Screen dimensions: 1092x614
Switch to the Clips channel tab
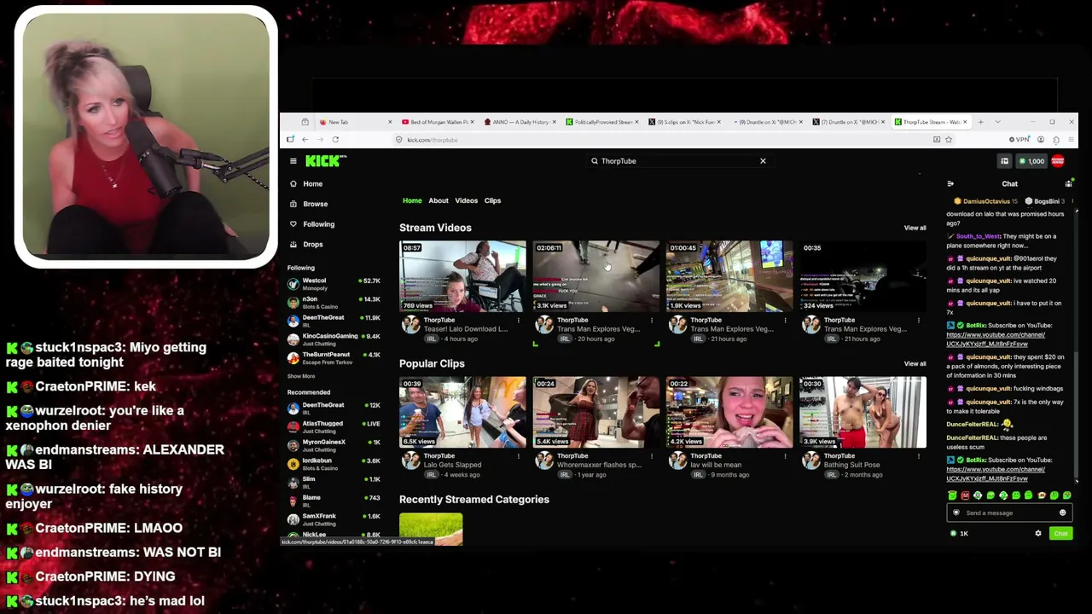pyautogui.click(x=492, y=200)
